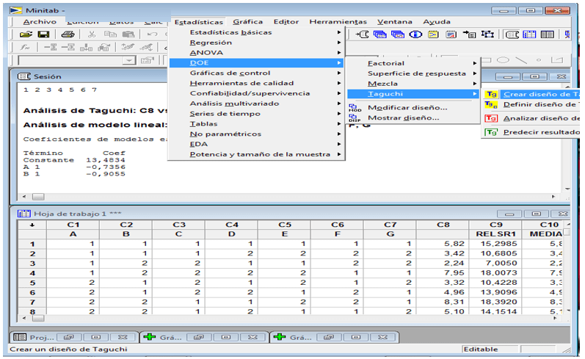Select the rectangle drawing tool

coord(486,59)
